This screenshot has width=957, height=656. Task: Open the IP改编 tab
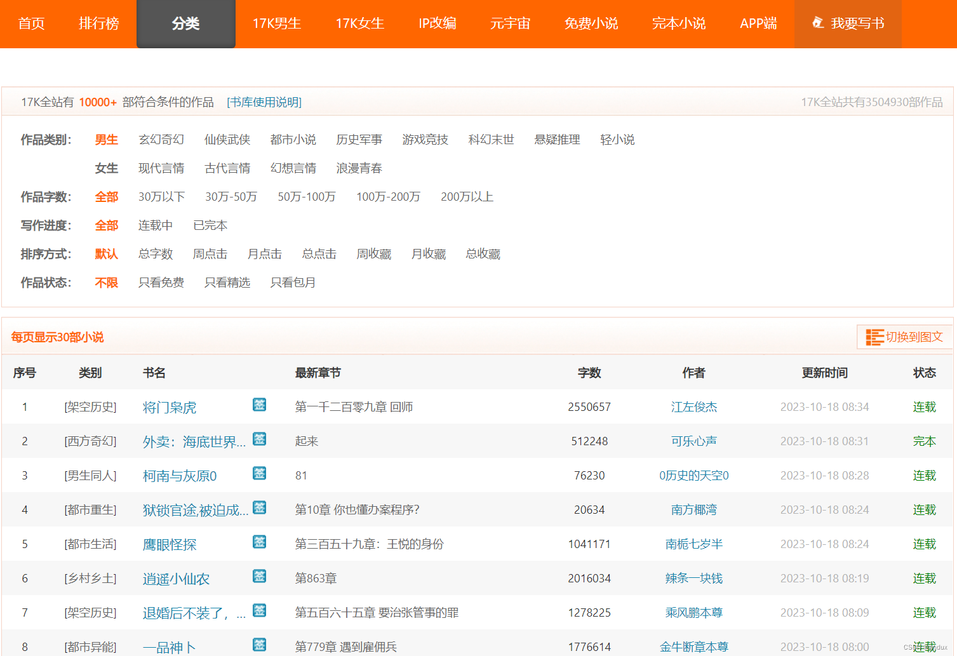click(438, 23)
